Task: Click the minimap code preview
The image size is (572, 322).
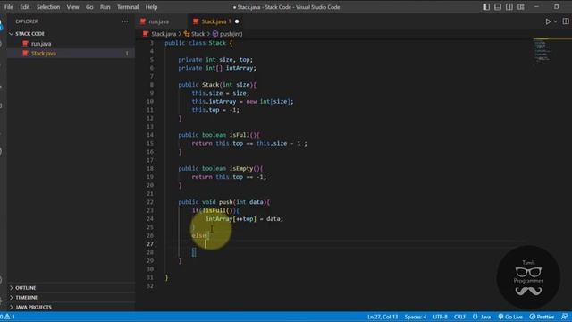Action: (543, 51)
